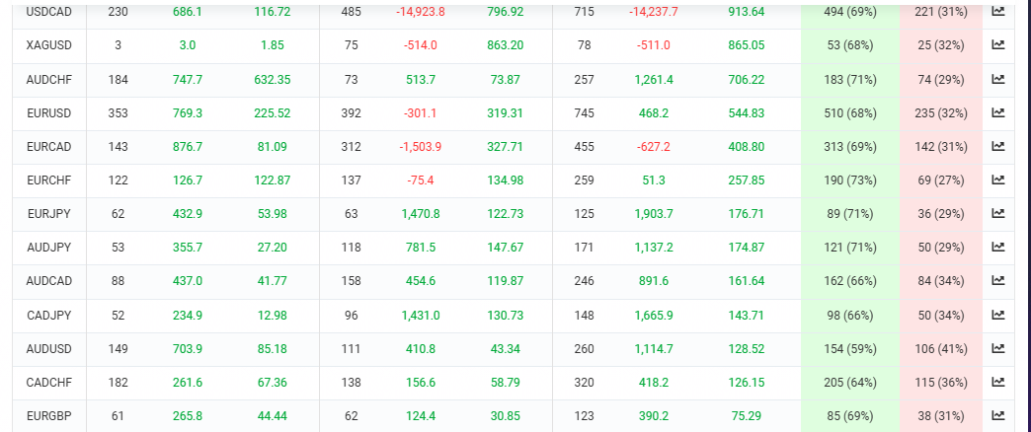Click the 84 (34%) cell in AUDCAD row
The width and height of the screenshot is (1031, 432).
point(941,282)
